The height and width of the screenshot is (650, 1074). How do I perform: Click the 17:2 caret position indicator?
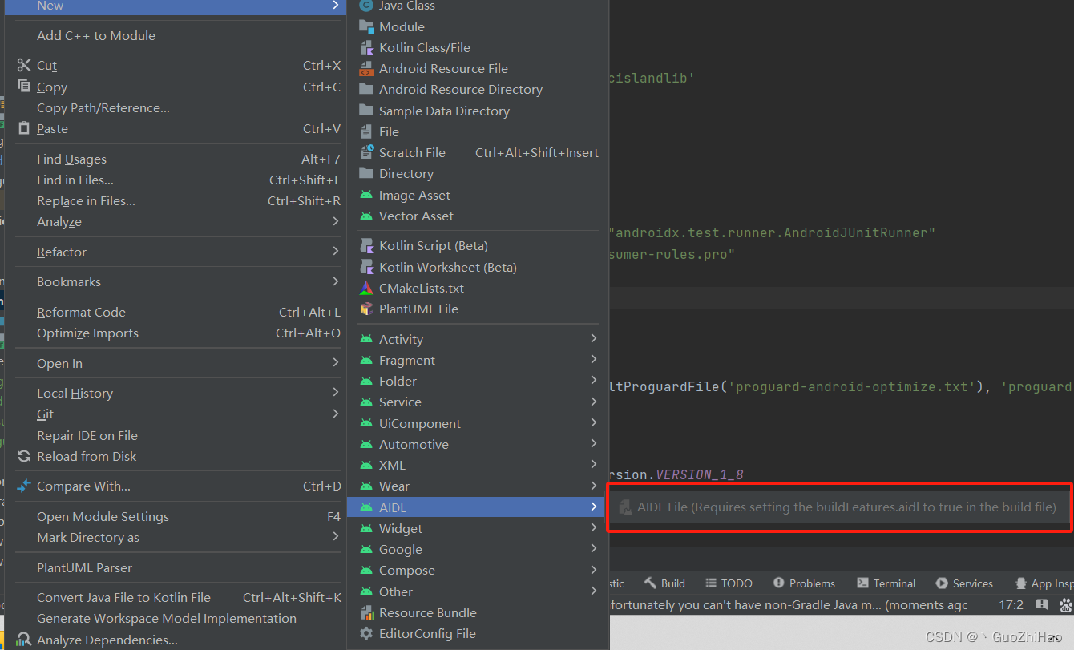tap(1011, 605)
